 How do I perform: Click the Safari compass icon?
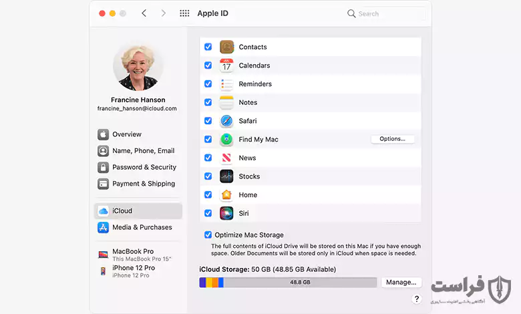226,121
